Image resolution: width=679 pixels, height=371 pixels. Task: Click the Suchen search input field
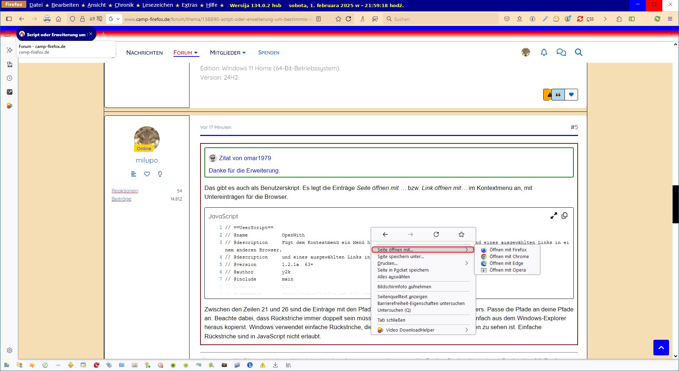pos(444,19)
